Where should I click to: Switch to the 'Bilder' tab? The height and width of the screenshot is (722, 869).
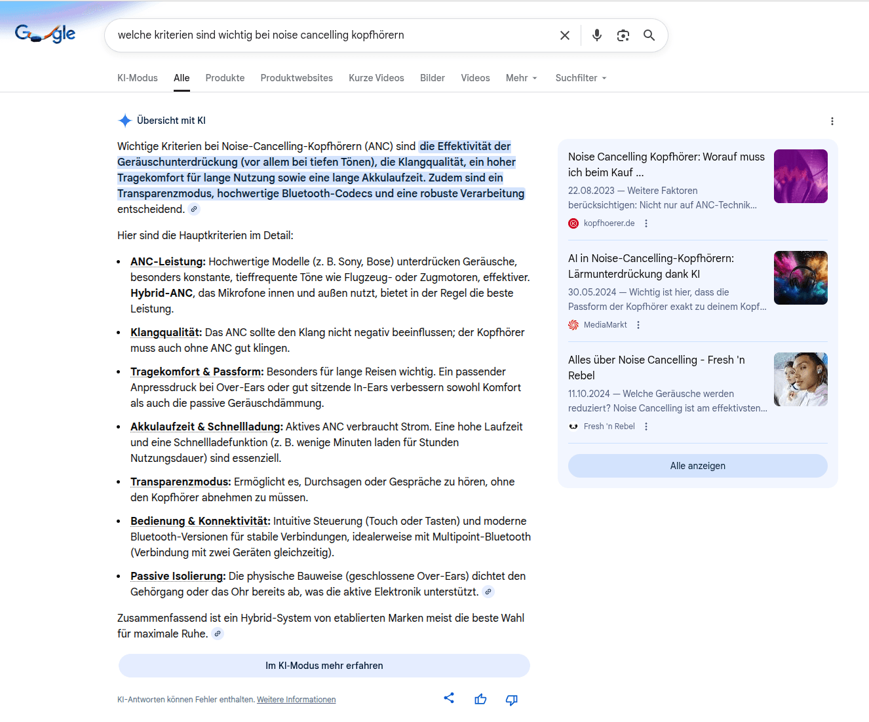(433, 78)
